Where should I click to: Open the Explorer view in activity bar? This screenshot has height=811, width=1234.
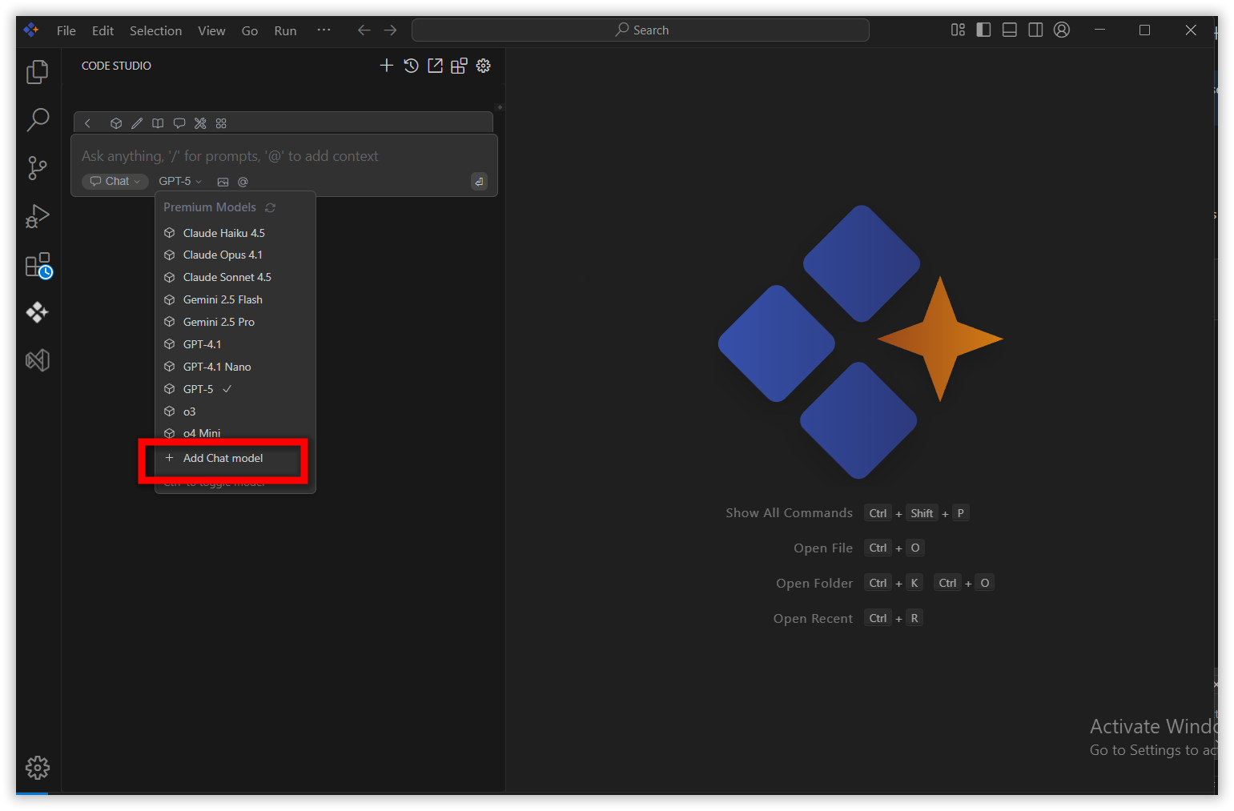[x=37, y=72]
